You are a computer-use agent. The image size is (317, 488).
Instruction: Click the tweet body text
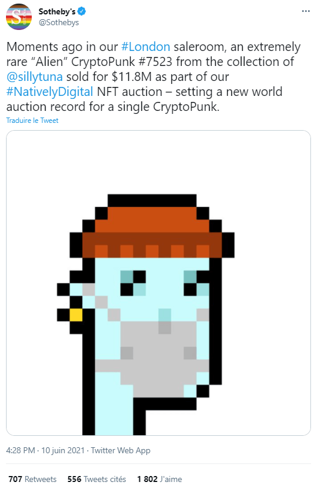tap(153, 77)
